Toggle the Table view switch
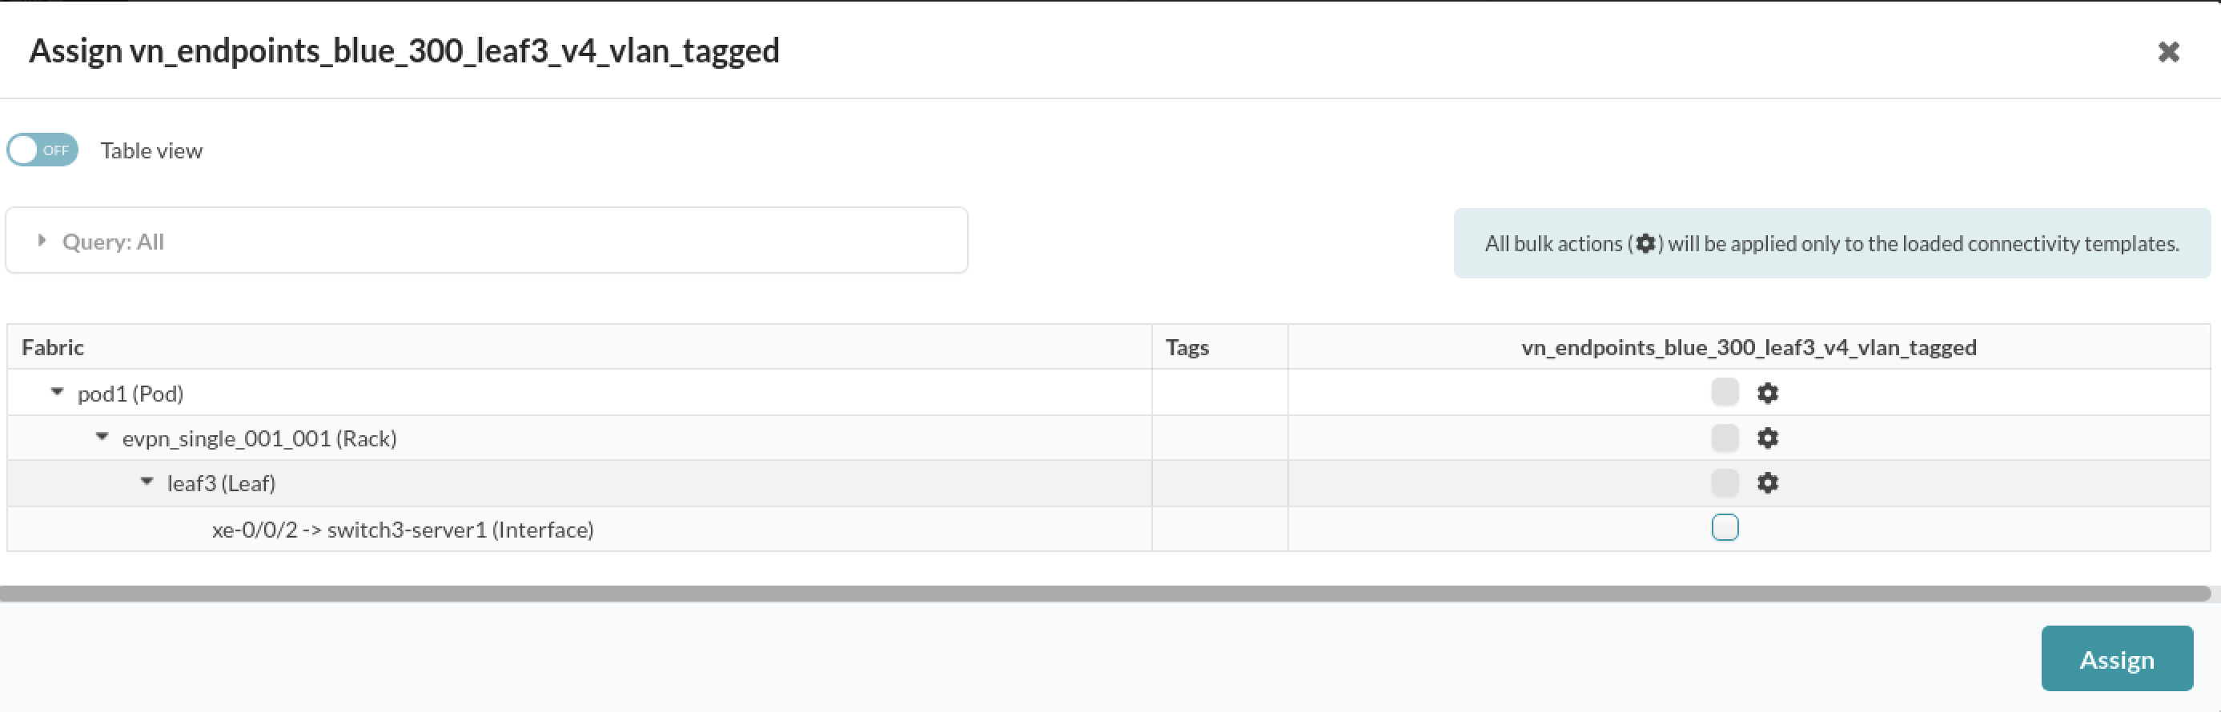Viewport: 2221px width, 712px height. coord(42,150)
